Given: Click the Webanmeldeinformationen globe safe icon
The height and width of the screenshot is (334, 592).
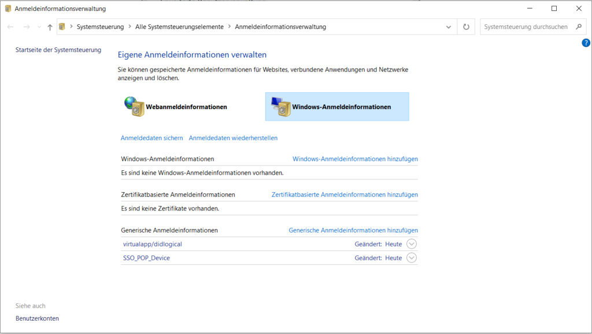Looking at the screenshot, I should coord(134,107).
